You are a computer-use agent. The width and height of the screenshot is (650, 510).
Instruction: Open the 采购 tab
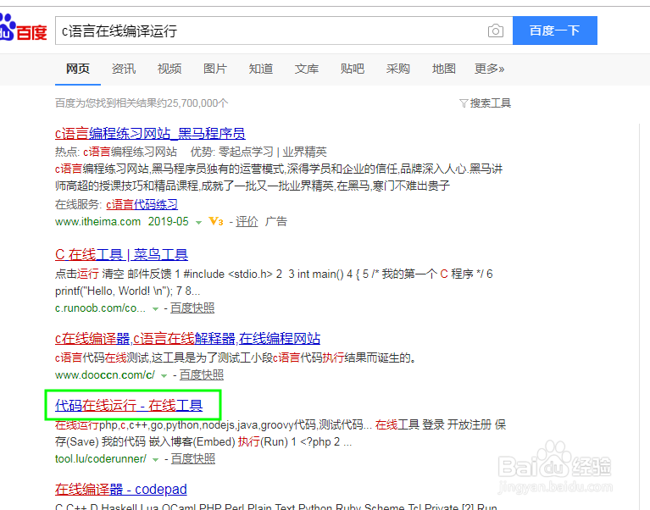pyautogui.click(x=398, y=69)
